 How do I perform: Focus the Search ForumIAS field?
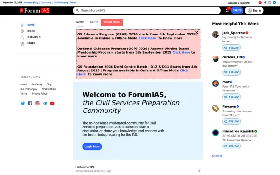tap(147, 11)
